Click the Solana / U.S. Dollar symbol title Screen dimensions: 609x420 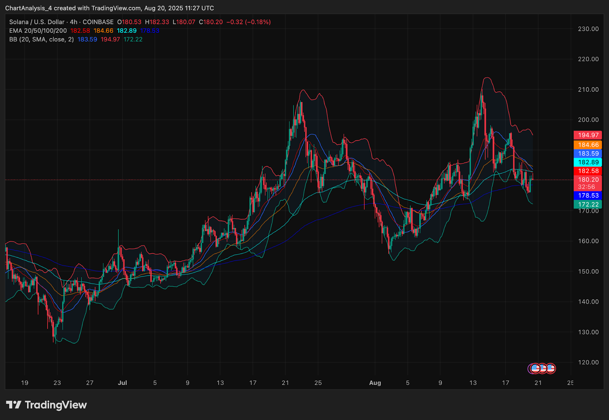click(37, 22)
